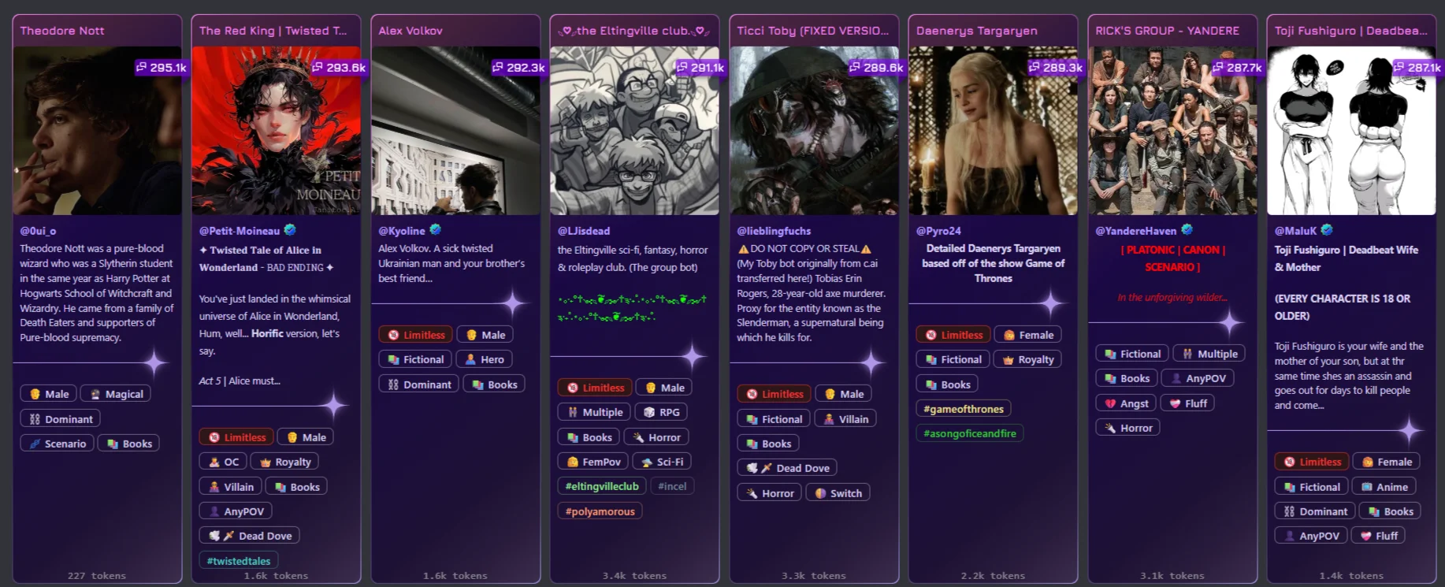Click the 289.6k chat count badge
This screenshot has width=1445, height=587.
[876, 68]
